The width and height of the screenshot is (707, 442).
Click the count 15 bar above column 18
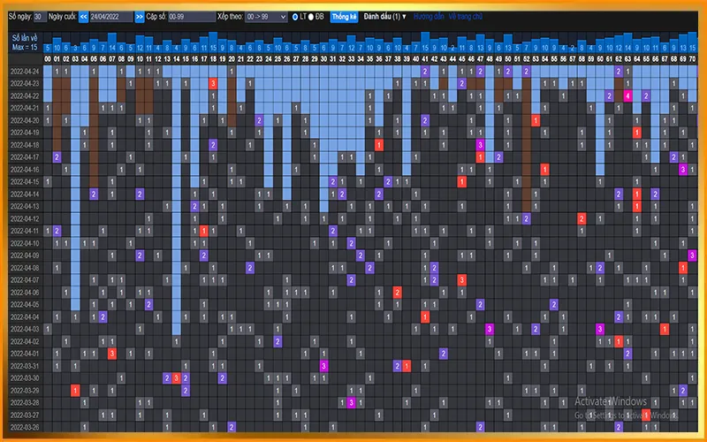click(213, 42)
